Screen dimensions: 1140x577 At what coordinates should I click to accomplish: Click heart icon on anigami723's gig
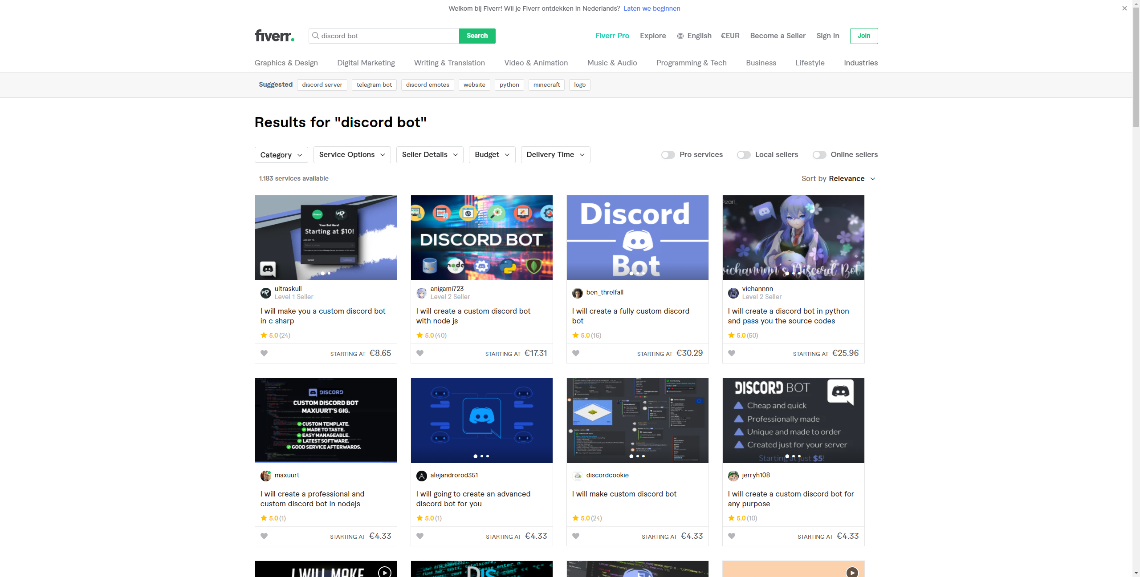[x=420, y=353]
